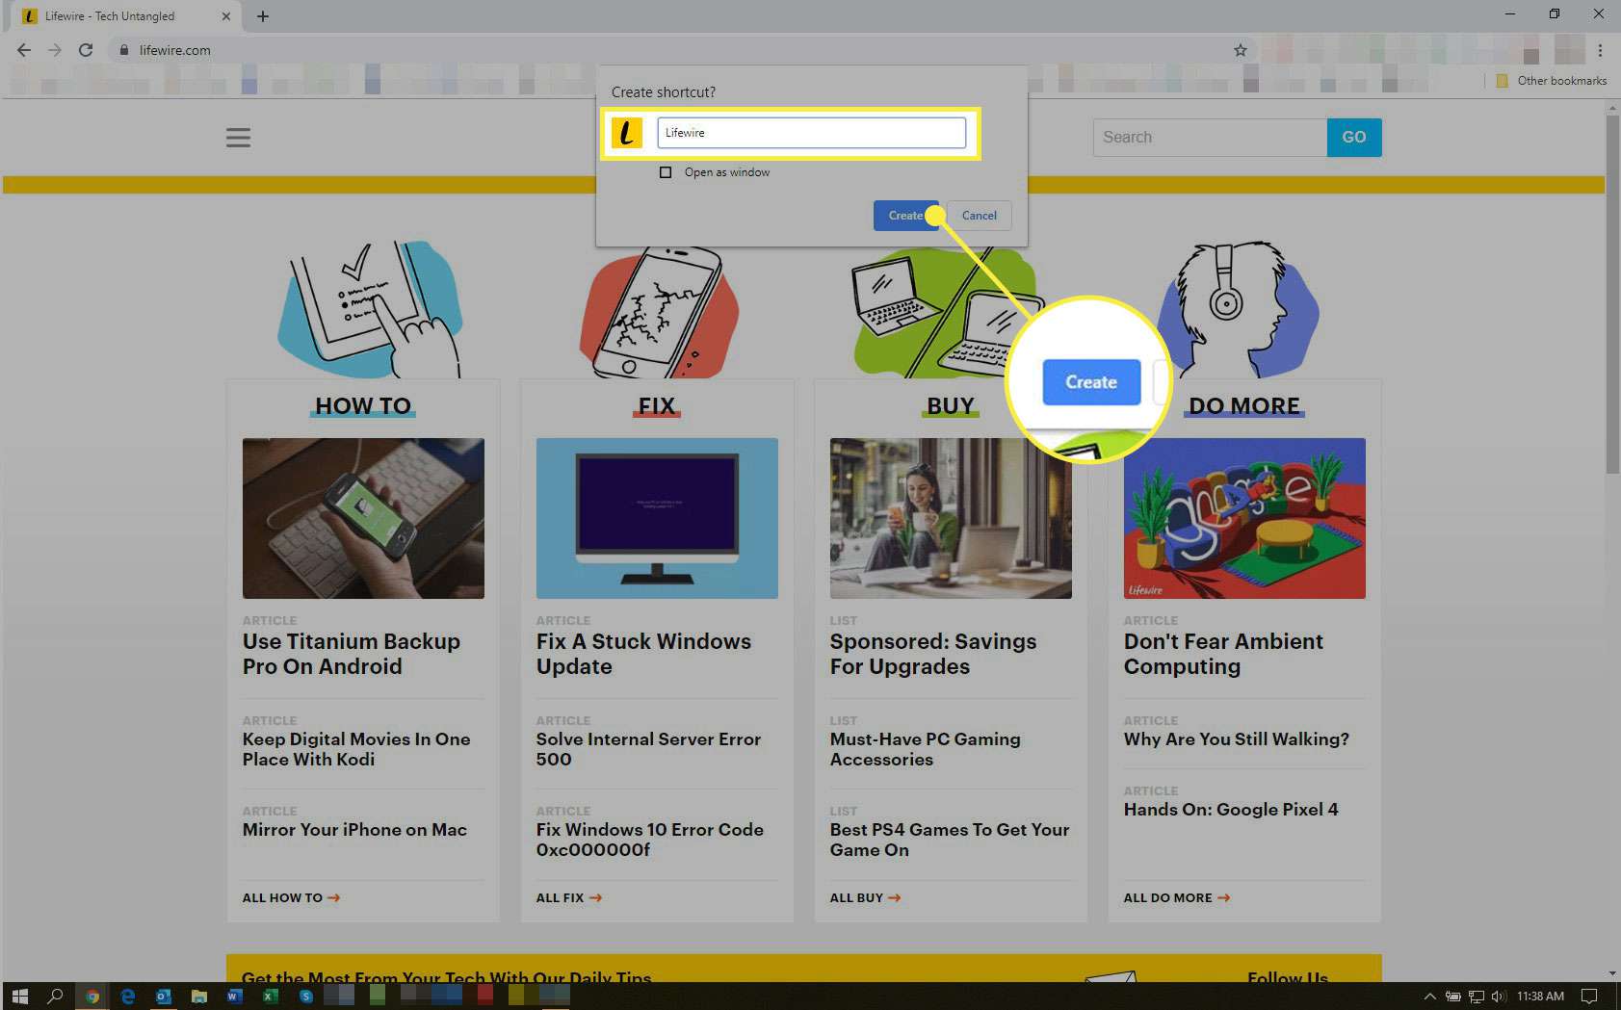Open Outlook from the taskbar

163,997
